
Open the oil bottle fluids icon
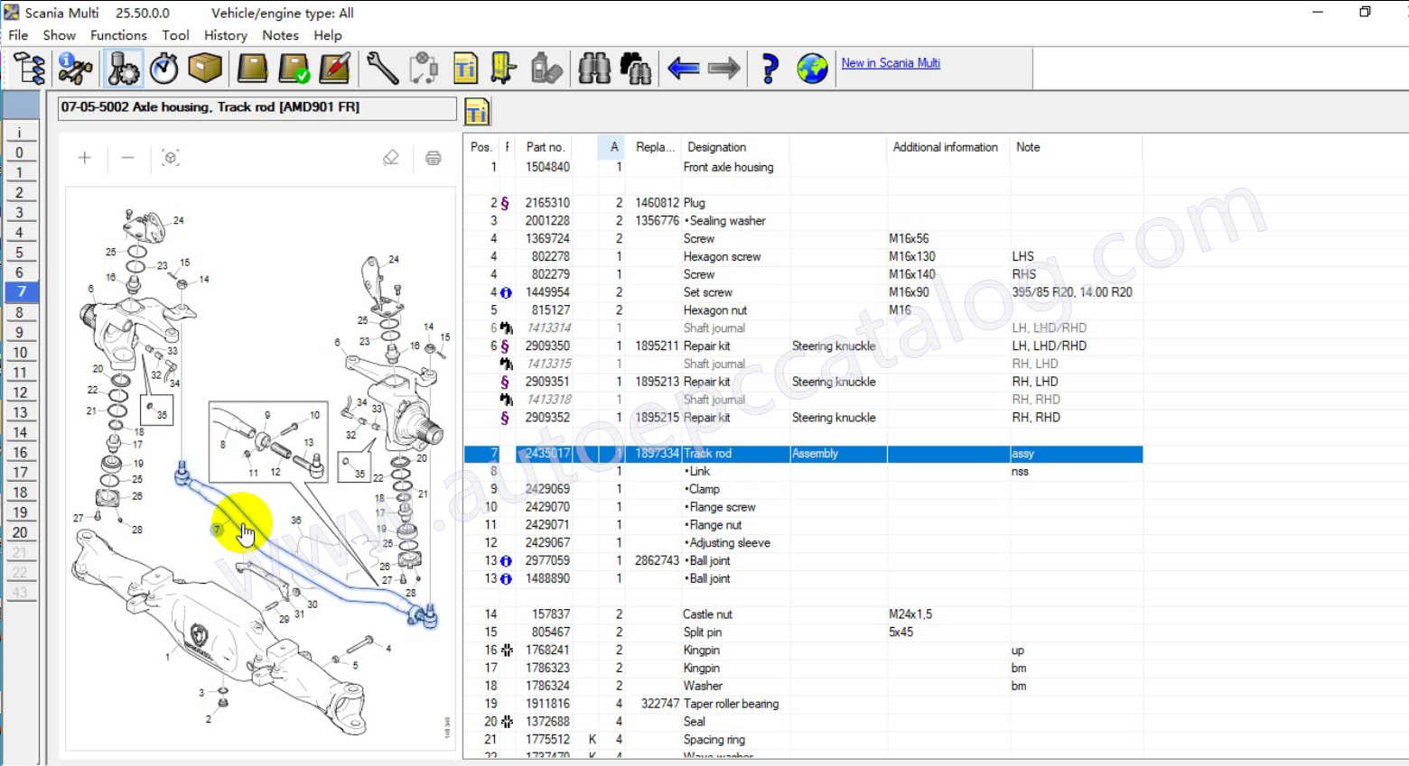546,69
